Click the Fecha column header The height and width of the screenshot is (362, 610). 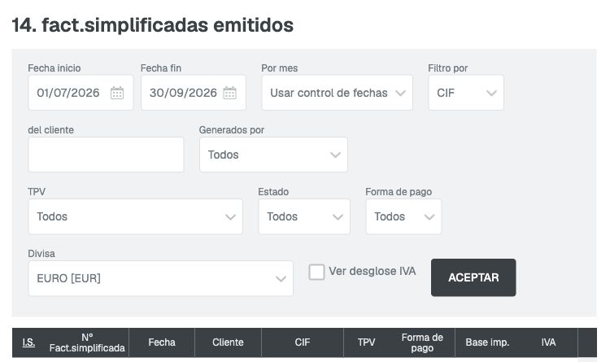coord(162,342)
